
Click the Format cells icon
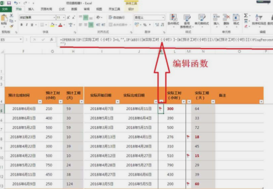[236, 18]
